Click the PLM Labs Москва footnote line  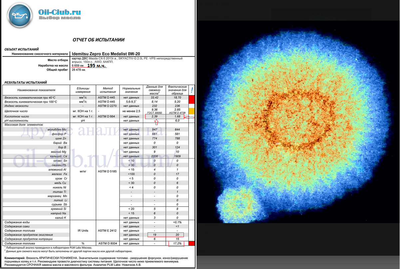point(48,248)
